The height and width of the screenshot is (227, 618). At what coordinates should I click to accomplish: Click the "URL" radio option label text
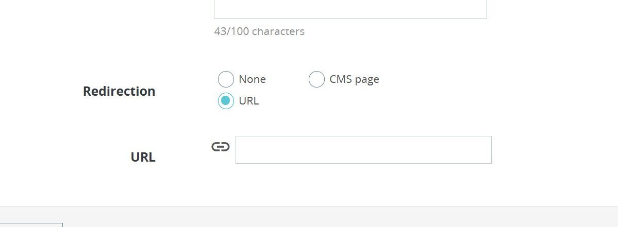click(x=248, y=101)
